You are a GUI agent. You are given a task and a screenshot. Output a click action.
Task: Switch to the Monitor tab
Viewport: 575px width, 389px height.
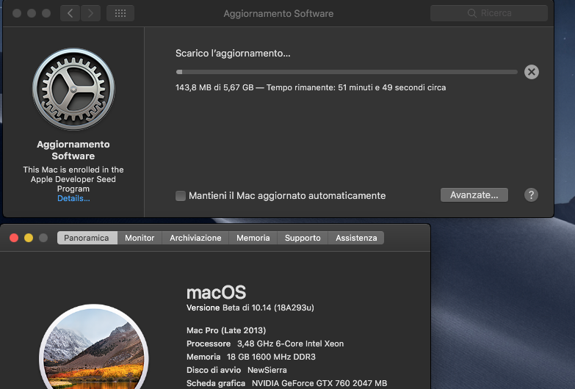[140, 238]
